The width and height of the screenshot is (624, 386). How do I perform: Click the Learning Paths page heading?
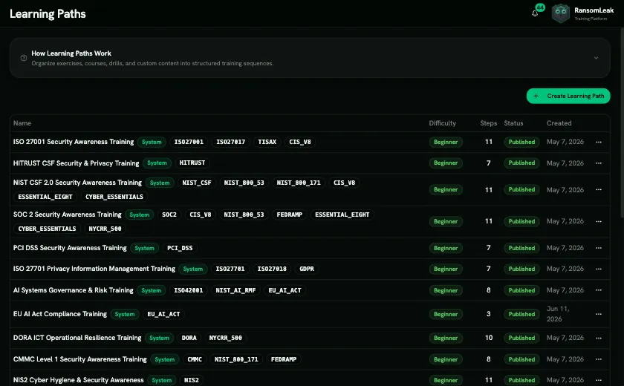click(48, 14)
